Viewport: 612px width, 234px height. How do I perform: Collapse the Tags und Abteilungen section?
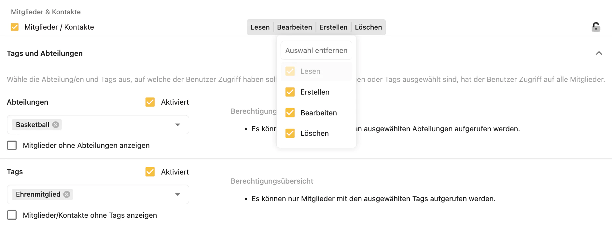click(x=599, y=53)
